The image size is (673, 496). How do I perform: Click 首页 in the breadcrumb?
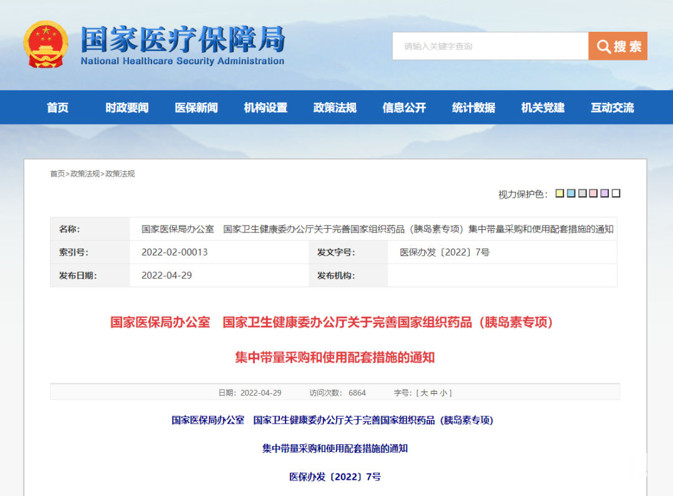pos(57,174)
